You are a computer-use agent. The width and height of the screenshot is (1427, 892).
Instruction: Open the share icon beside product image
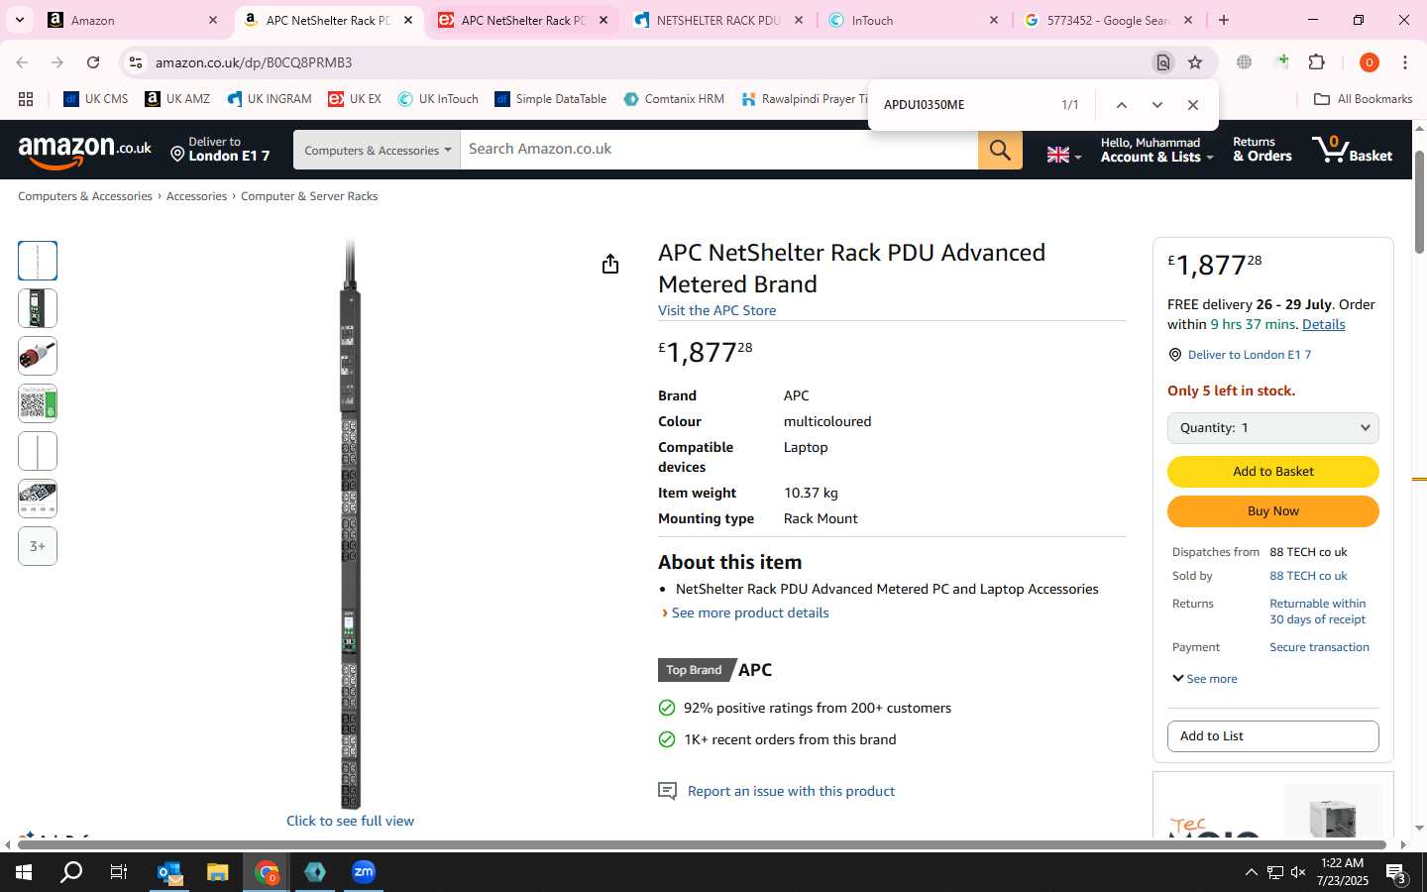[x=610, y=264]
